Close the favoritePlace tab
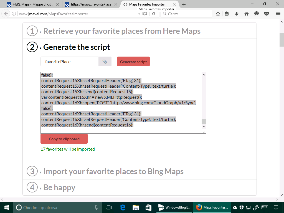Viewport: 284px width, 213px height. (x=116, y=4)
